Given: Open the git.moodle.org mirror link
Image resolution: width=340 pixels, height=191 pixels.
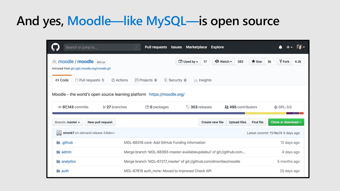Looking at the screenshot, I should (91, 68).
